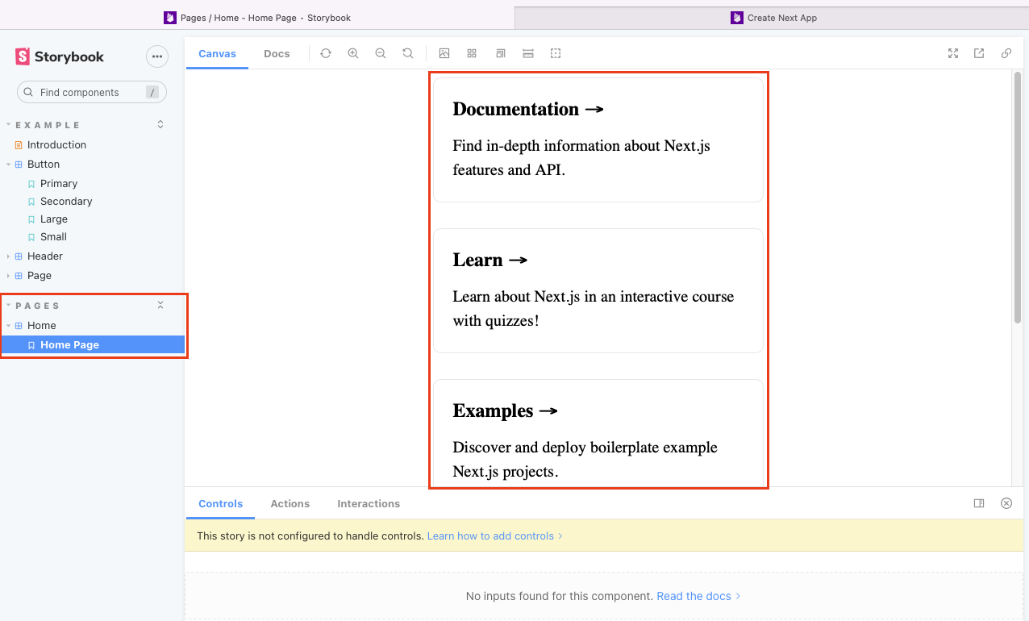Switch to the Create Next App browser tab
The image size is (1029, 621).
(773, 18)
